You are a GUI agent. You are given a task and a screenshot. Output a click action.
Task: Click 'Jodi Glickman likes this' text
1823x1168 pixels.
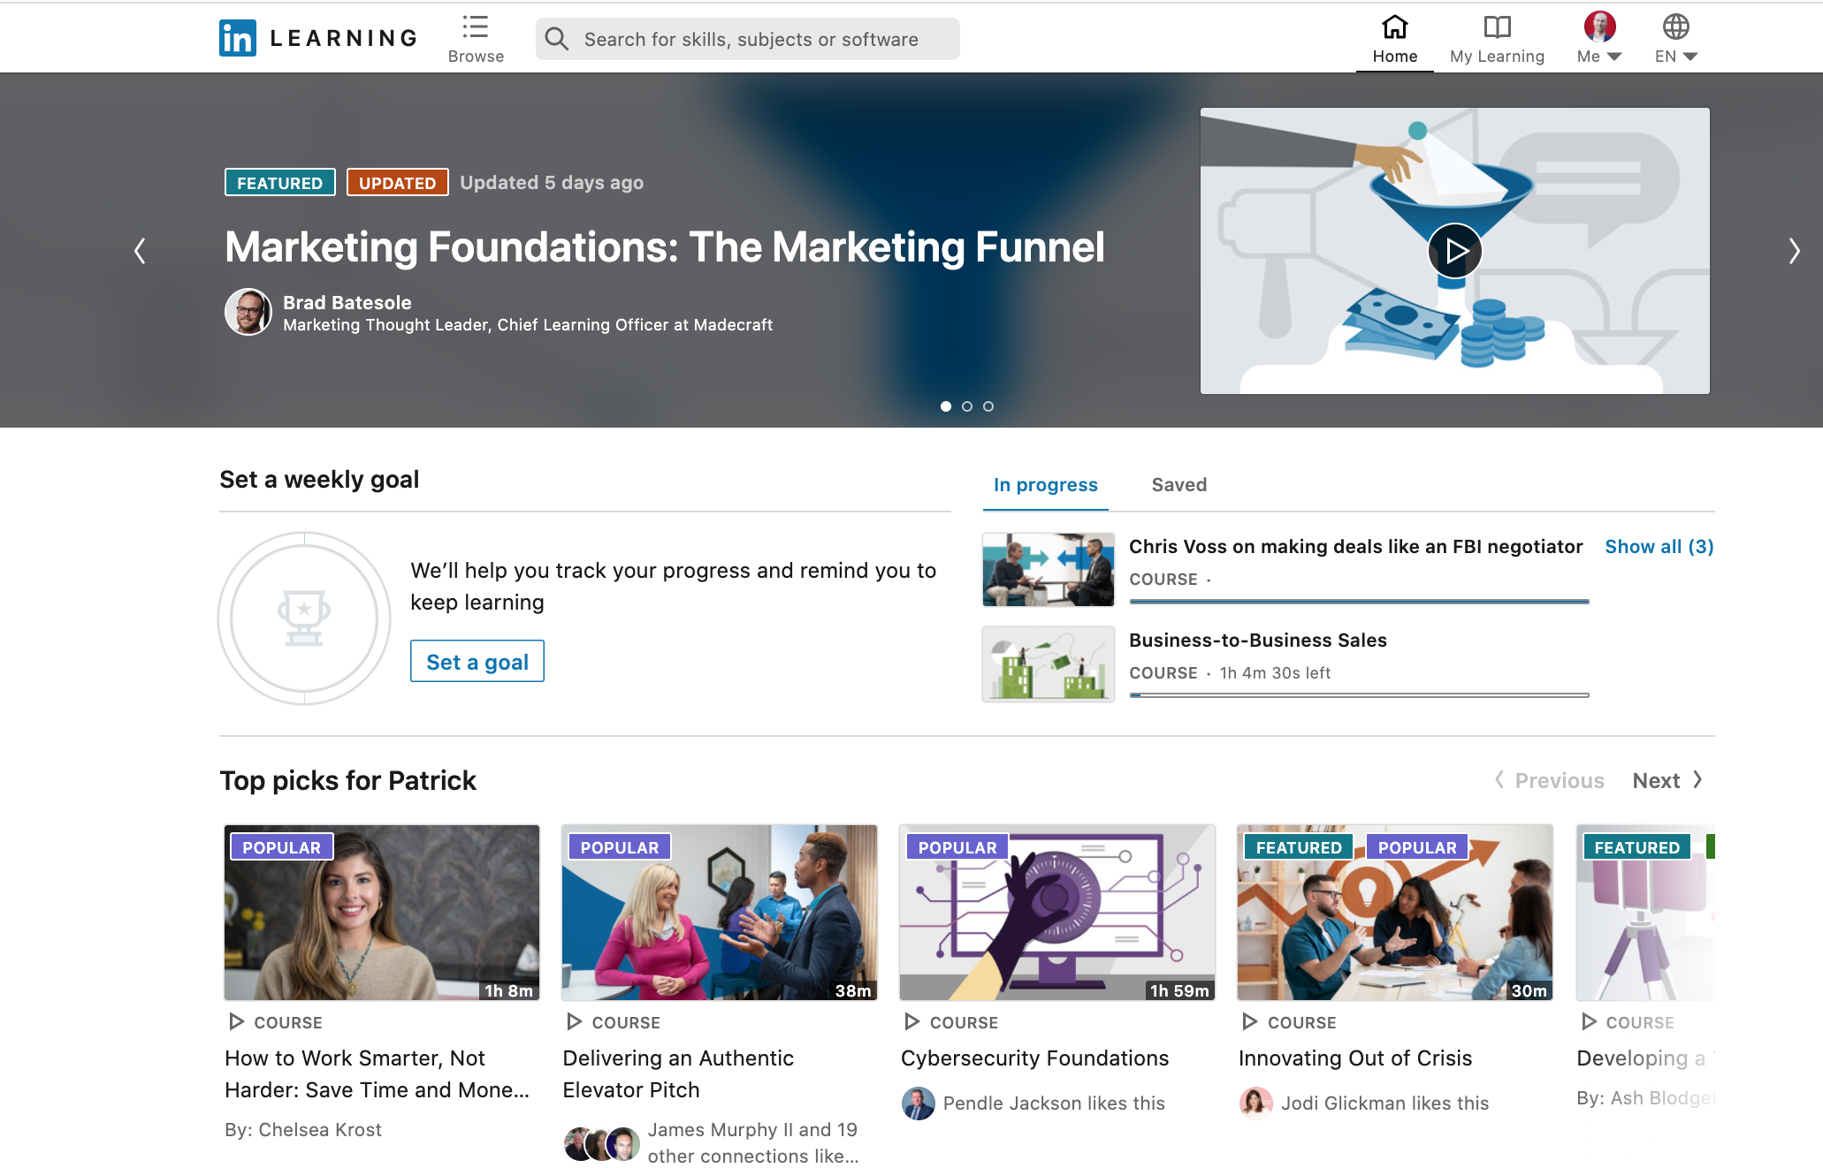coord(1384,1104)
